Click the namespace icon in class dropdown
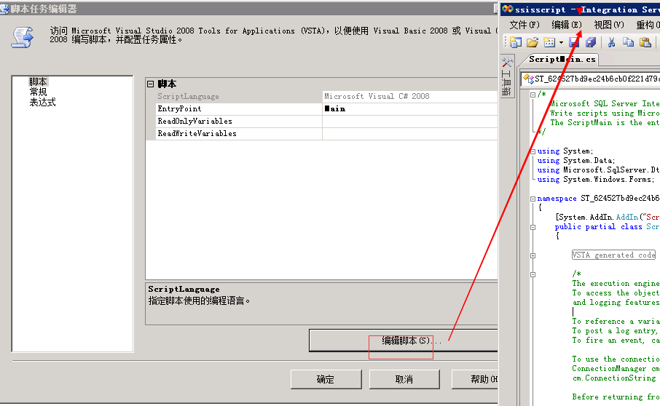This screenshot has width=660, height=406. click(x=528, y=79)
